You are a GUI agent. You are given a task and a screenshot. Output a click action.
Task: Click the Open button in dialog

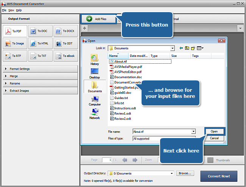(x=214, y=131)
